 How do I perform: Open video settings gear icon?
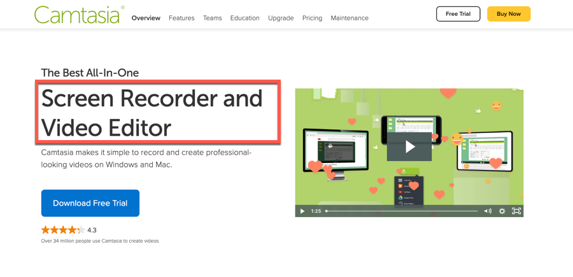tap(502, 211)
